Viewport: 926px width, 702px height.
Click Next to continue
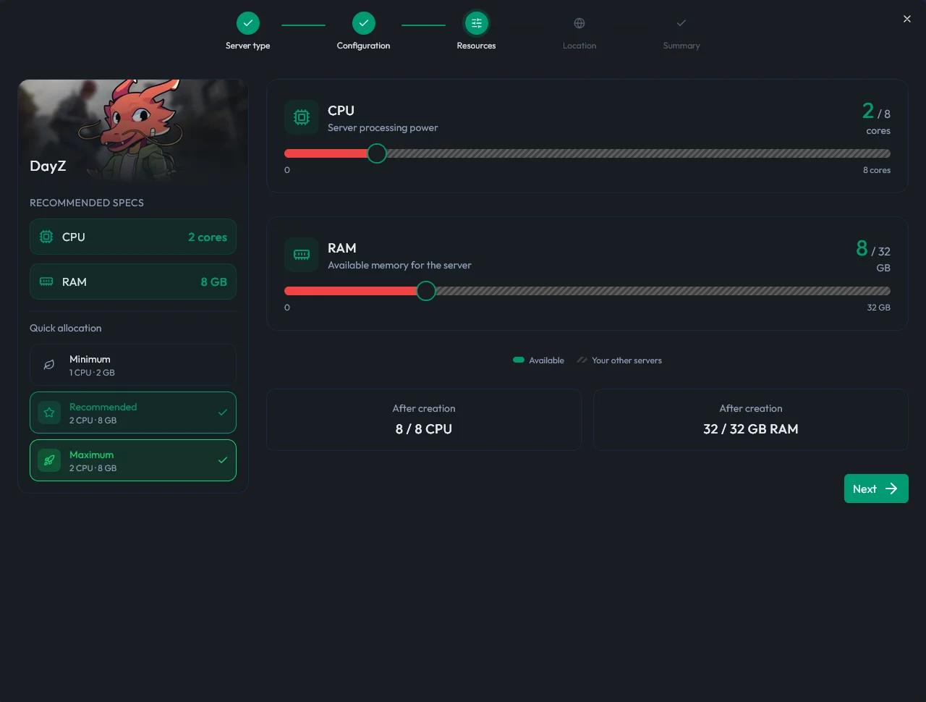point(876,489)
